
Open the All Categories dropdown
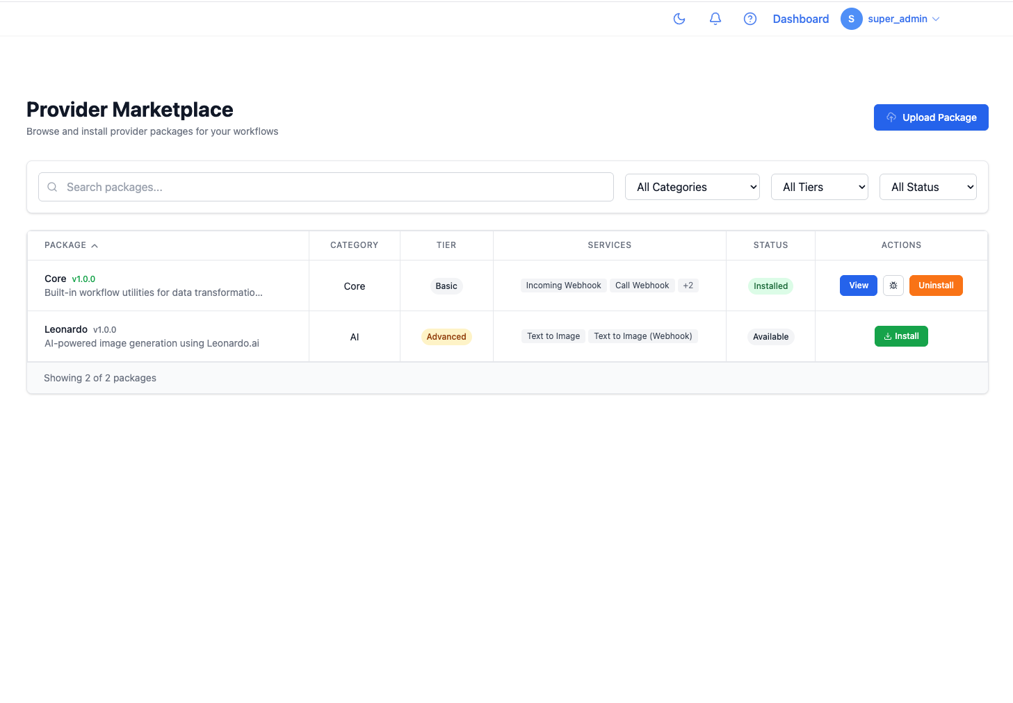pos(692,187)
